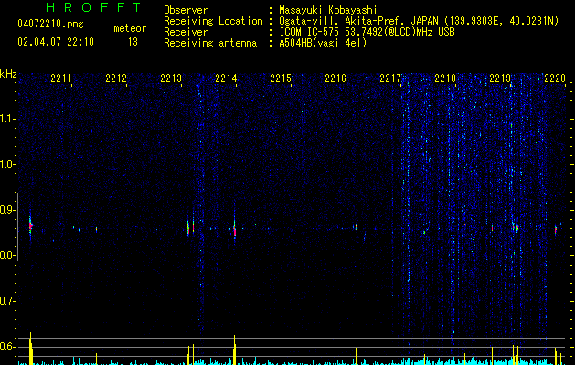Image resolution: width=575 pixels, height=365 pixels.
Task: Click the 2213 time marker
Action: coord(171,78)
